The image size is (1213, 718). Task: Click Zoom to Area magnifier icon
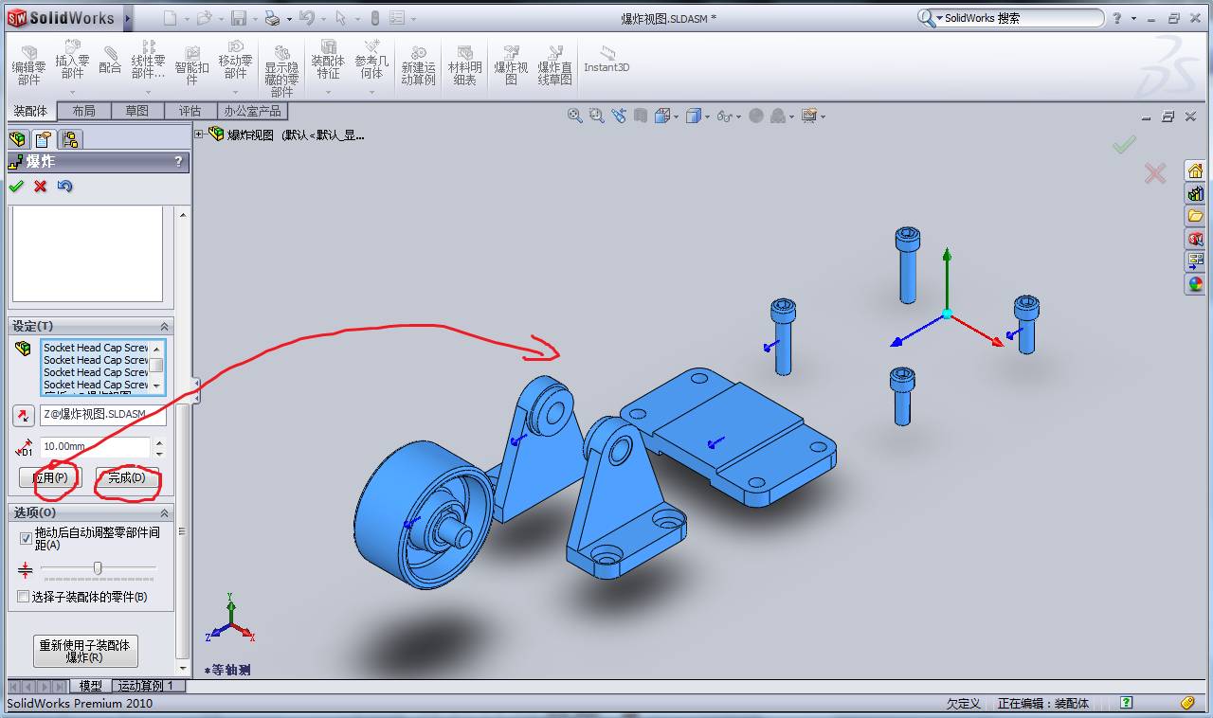point(596,116)
